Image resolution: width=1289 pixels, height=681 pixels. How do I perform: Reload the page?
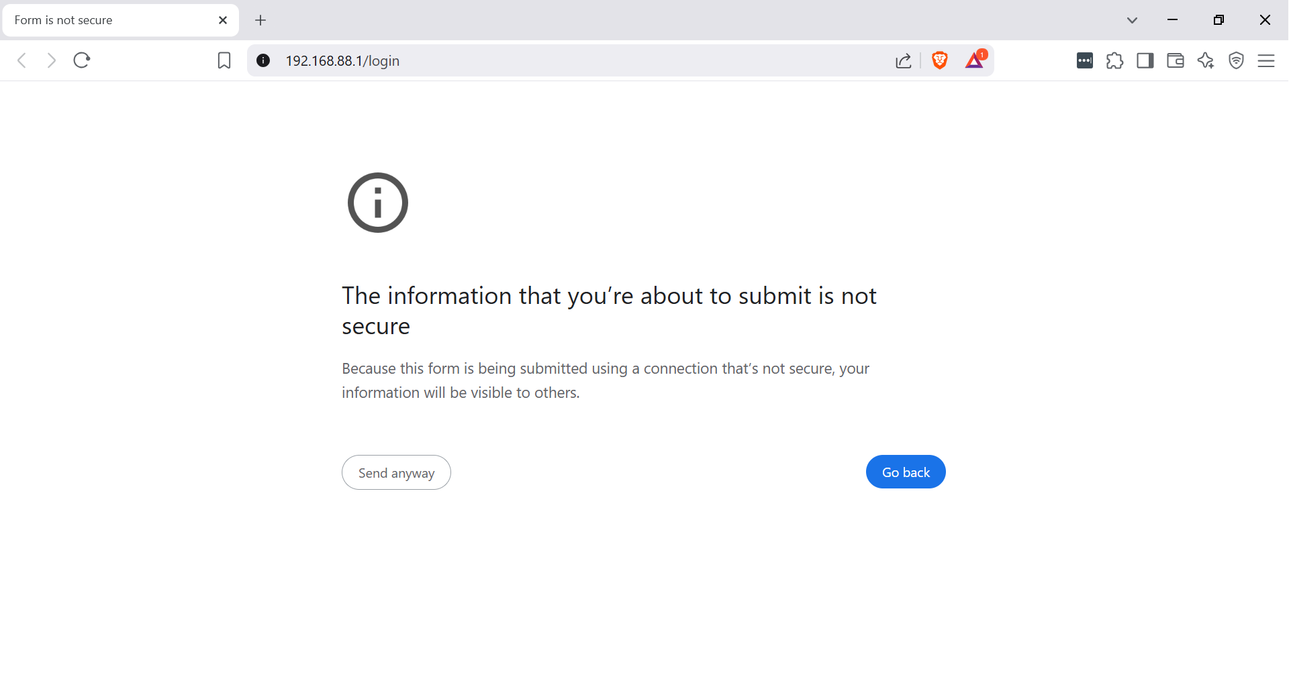(82, 60)
